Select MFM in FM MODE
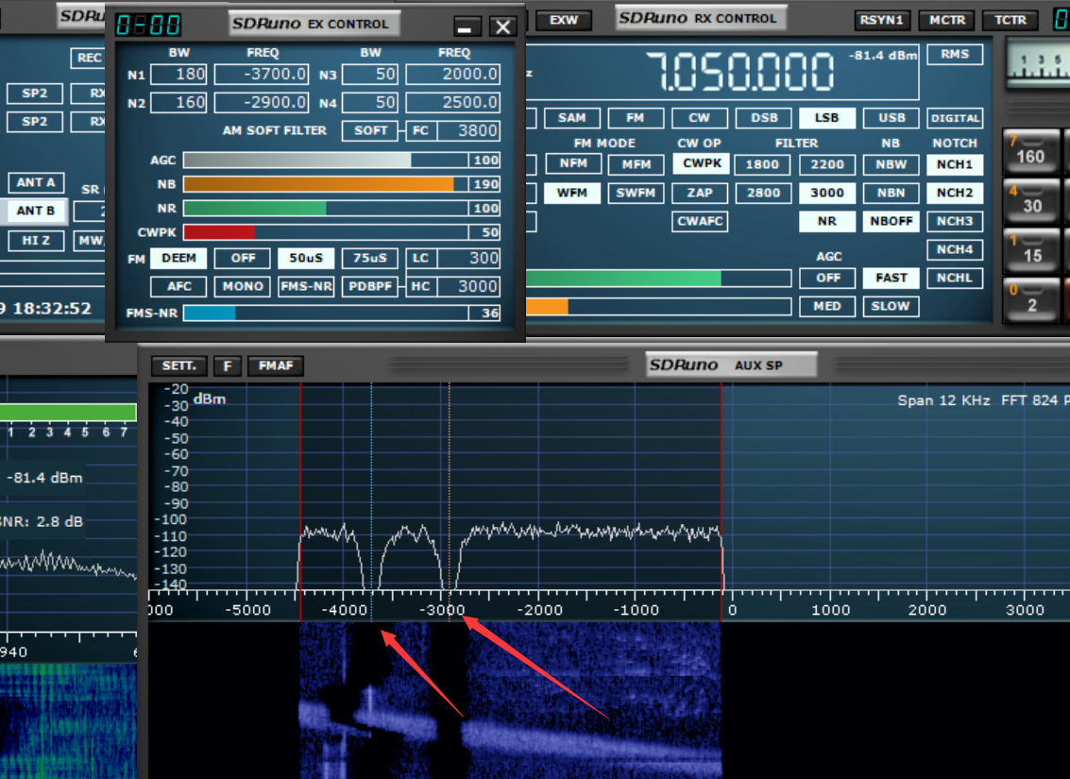 click(636, 164)
